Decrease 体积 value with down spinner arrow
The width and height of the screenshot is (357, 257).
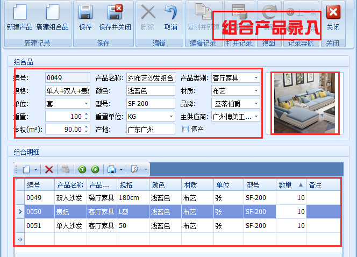(x=87, y=131)
